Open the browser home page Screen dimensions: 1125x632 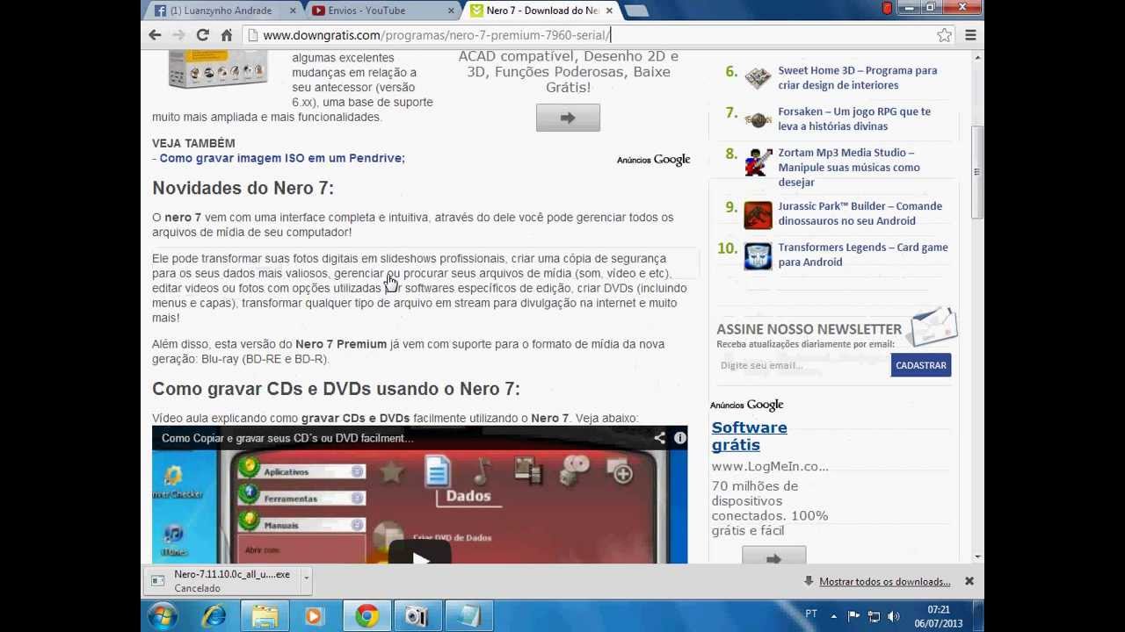click(226, 35)
